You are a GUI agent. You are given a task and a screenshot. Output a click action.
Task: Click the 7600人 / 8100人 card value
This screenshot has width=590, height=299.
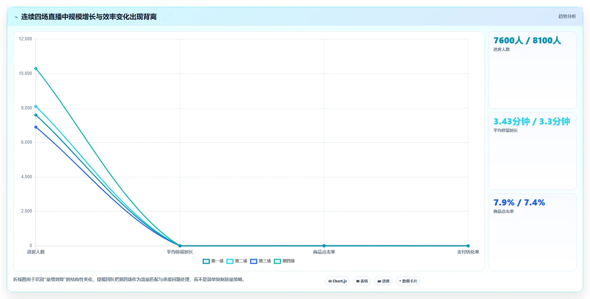coord(527,40)
